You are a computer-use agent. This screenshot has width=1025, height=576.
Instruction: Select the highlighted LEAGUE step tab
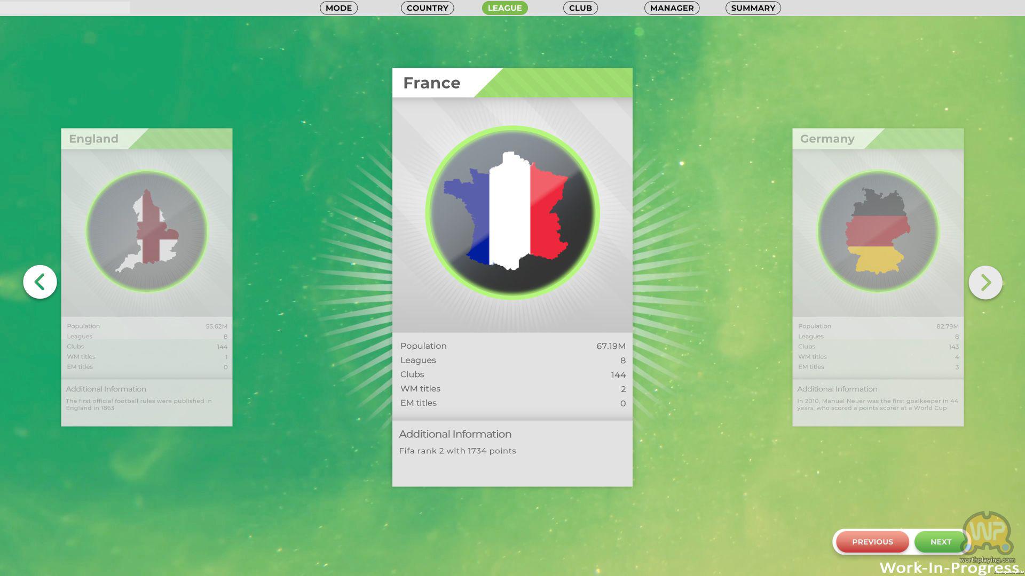pos(504,8)
